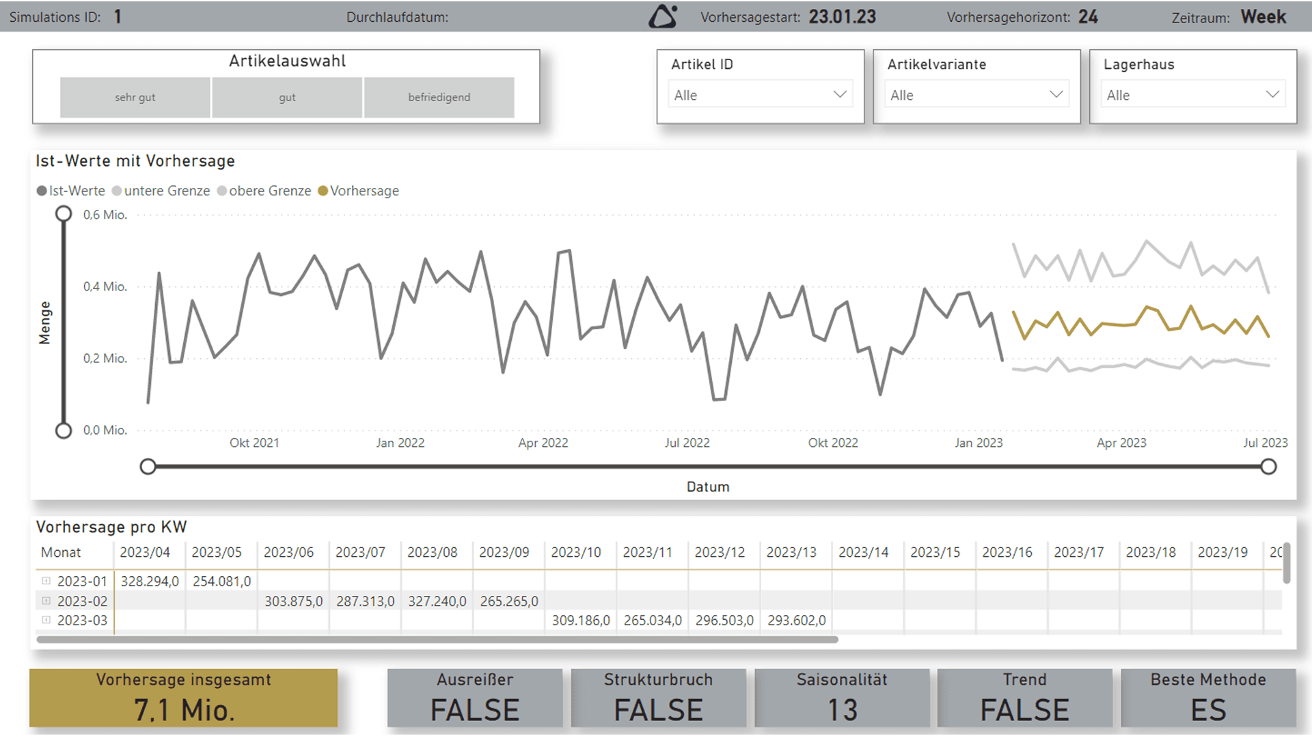Click the 2023/09 column header
Viewport: 1312px width, 738px height.
tap(504, 552)
